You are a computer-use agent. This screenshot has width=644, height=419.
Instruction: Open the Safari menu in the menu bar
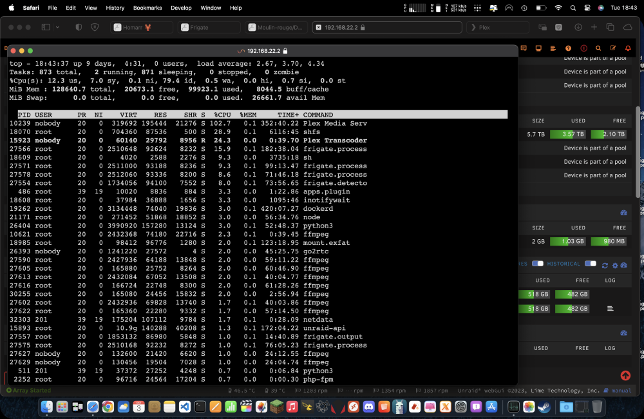pyautogui.click(x=31, y=8)
